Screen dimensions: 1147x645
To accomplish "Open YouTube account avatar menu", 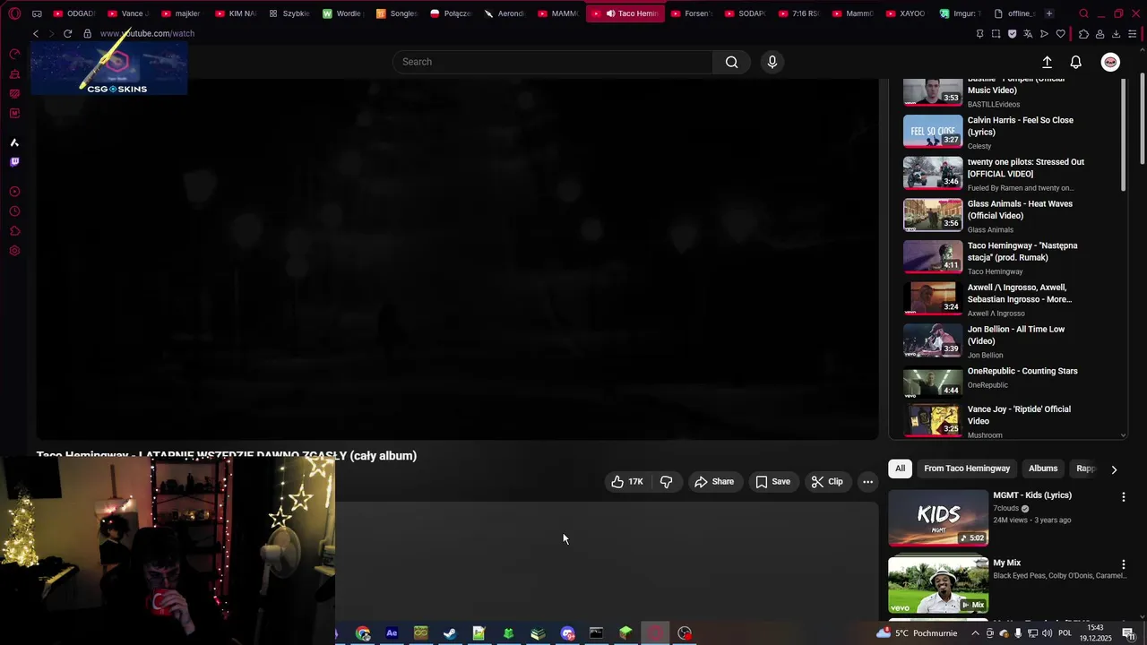I will pyautogui.click(x=1110, y=62).
